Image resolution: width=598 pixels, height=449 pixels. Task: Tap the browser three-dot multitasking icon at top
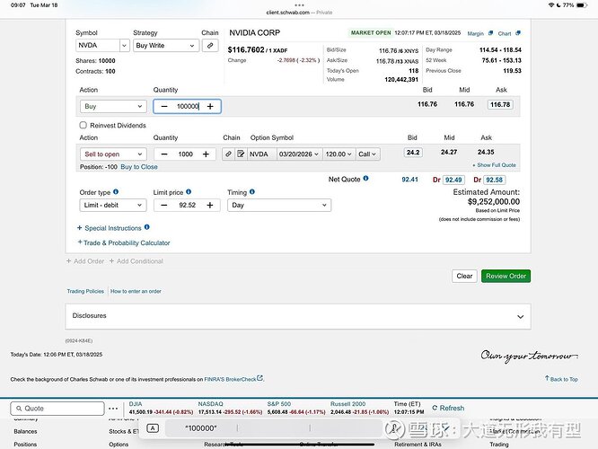coord(299,5)
